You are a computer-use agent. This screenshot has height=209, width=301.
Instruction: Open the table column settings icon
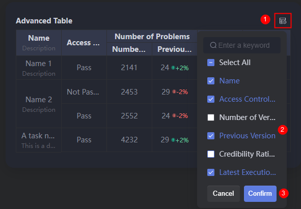(x=283, y=21)
